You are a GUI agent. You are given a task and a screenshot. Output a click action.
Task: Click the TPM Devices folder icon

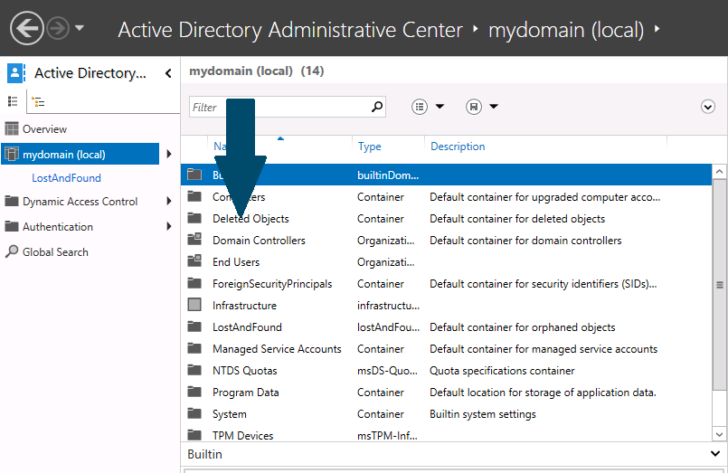(x=194, y=434)
